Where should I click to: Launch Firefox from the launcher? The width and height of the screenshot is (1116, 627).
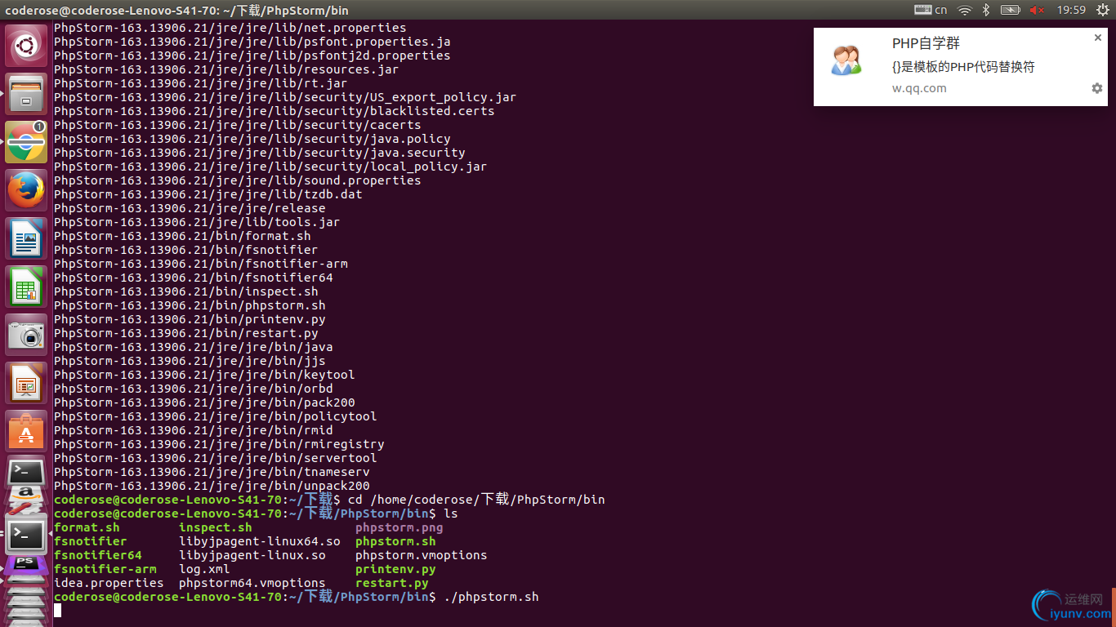26,190
